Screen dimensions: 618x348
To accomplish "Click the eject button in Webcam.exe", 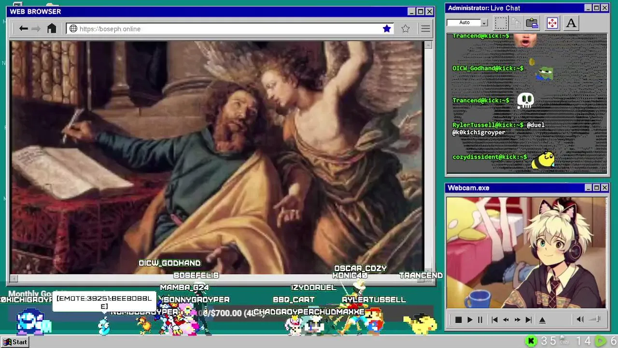I will [x=542, y=319].
